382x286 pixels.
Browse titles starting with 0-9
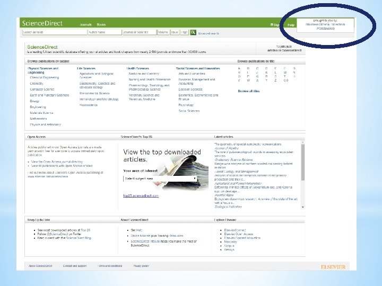point(286,81)
